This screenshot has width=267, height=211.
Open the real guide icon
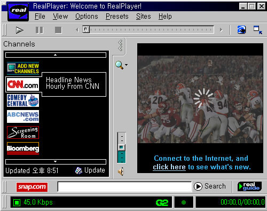tap(249, 186)
